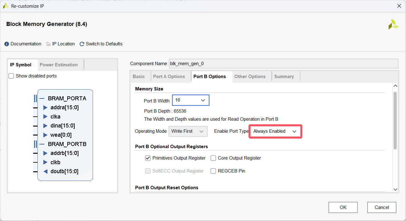
Task: Open the Documentation info icon
Action: [7, 44]
